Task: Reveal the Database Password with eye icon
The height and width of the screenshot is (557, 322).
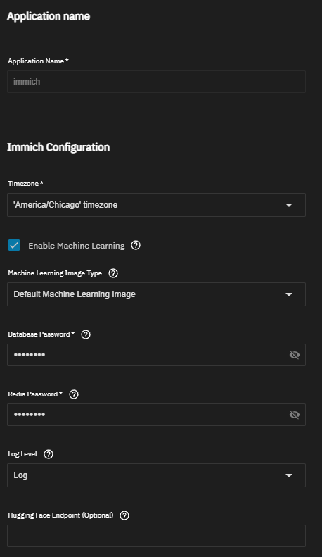Action: click(295, 355)
